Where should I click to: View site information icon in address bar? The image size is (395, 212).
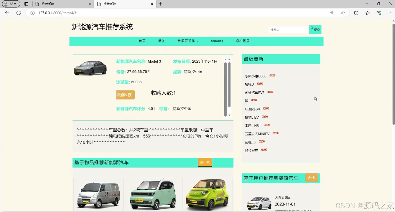pyautogui.click(x=32, y=13)
